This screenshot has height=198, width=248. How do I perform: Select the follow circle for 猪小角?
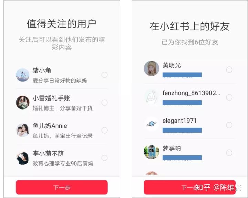[104, 75]
